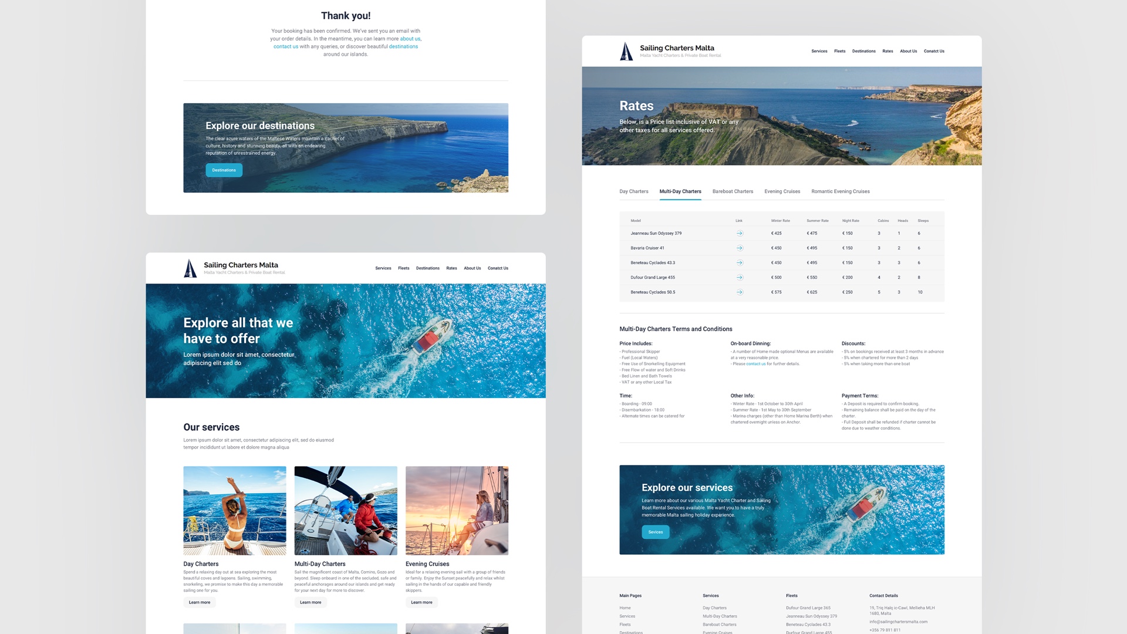This screenshot has height=634, width=1127.
Task: Click the Multi-Day Charters link in the footer
Action: coord(720,616)
